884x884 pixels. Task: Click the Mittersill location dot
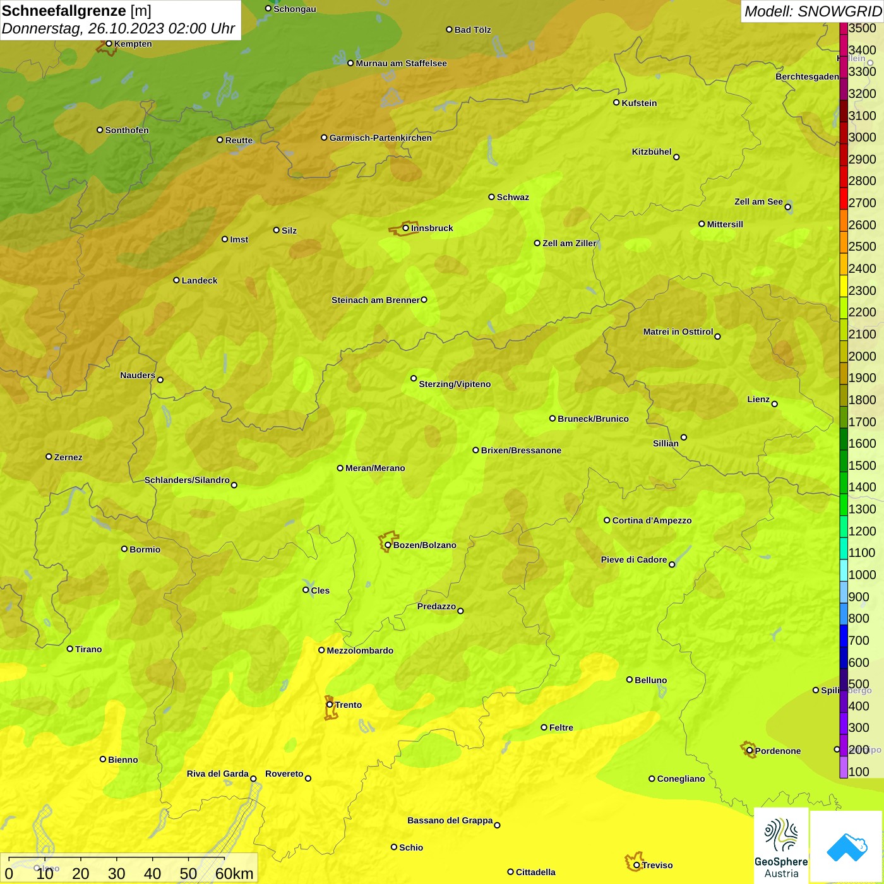702,224
